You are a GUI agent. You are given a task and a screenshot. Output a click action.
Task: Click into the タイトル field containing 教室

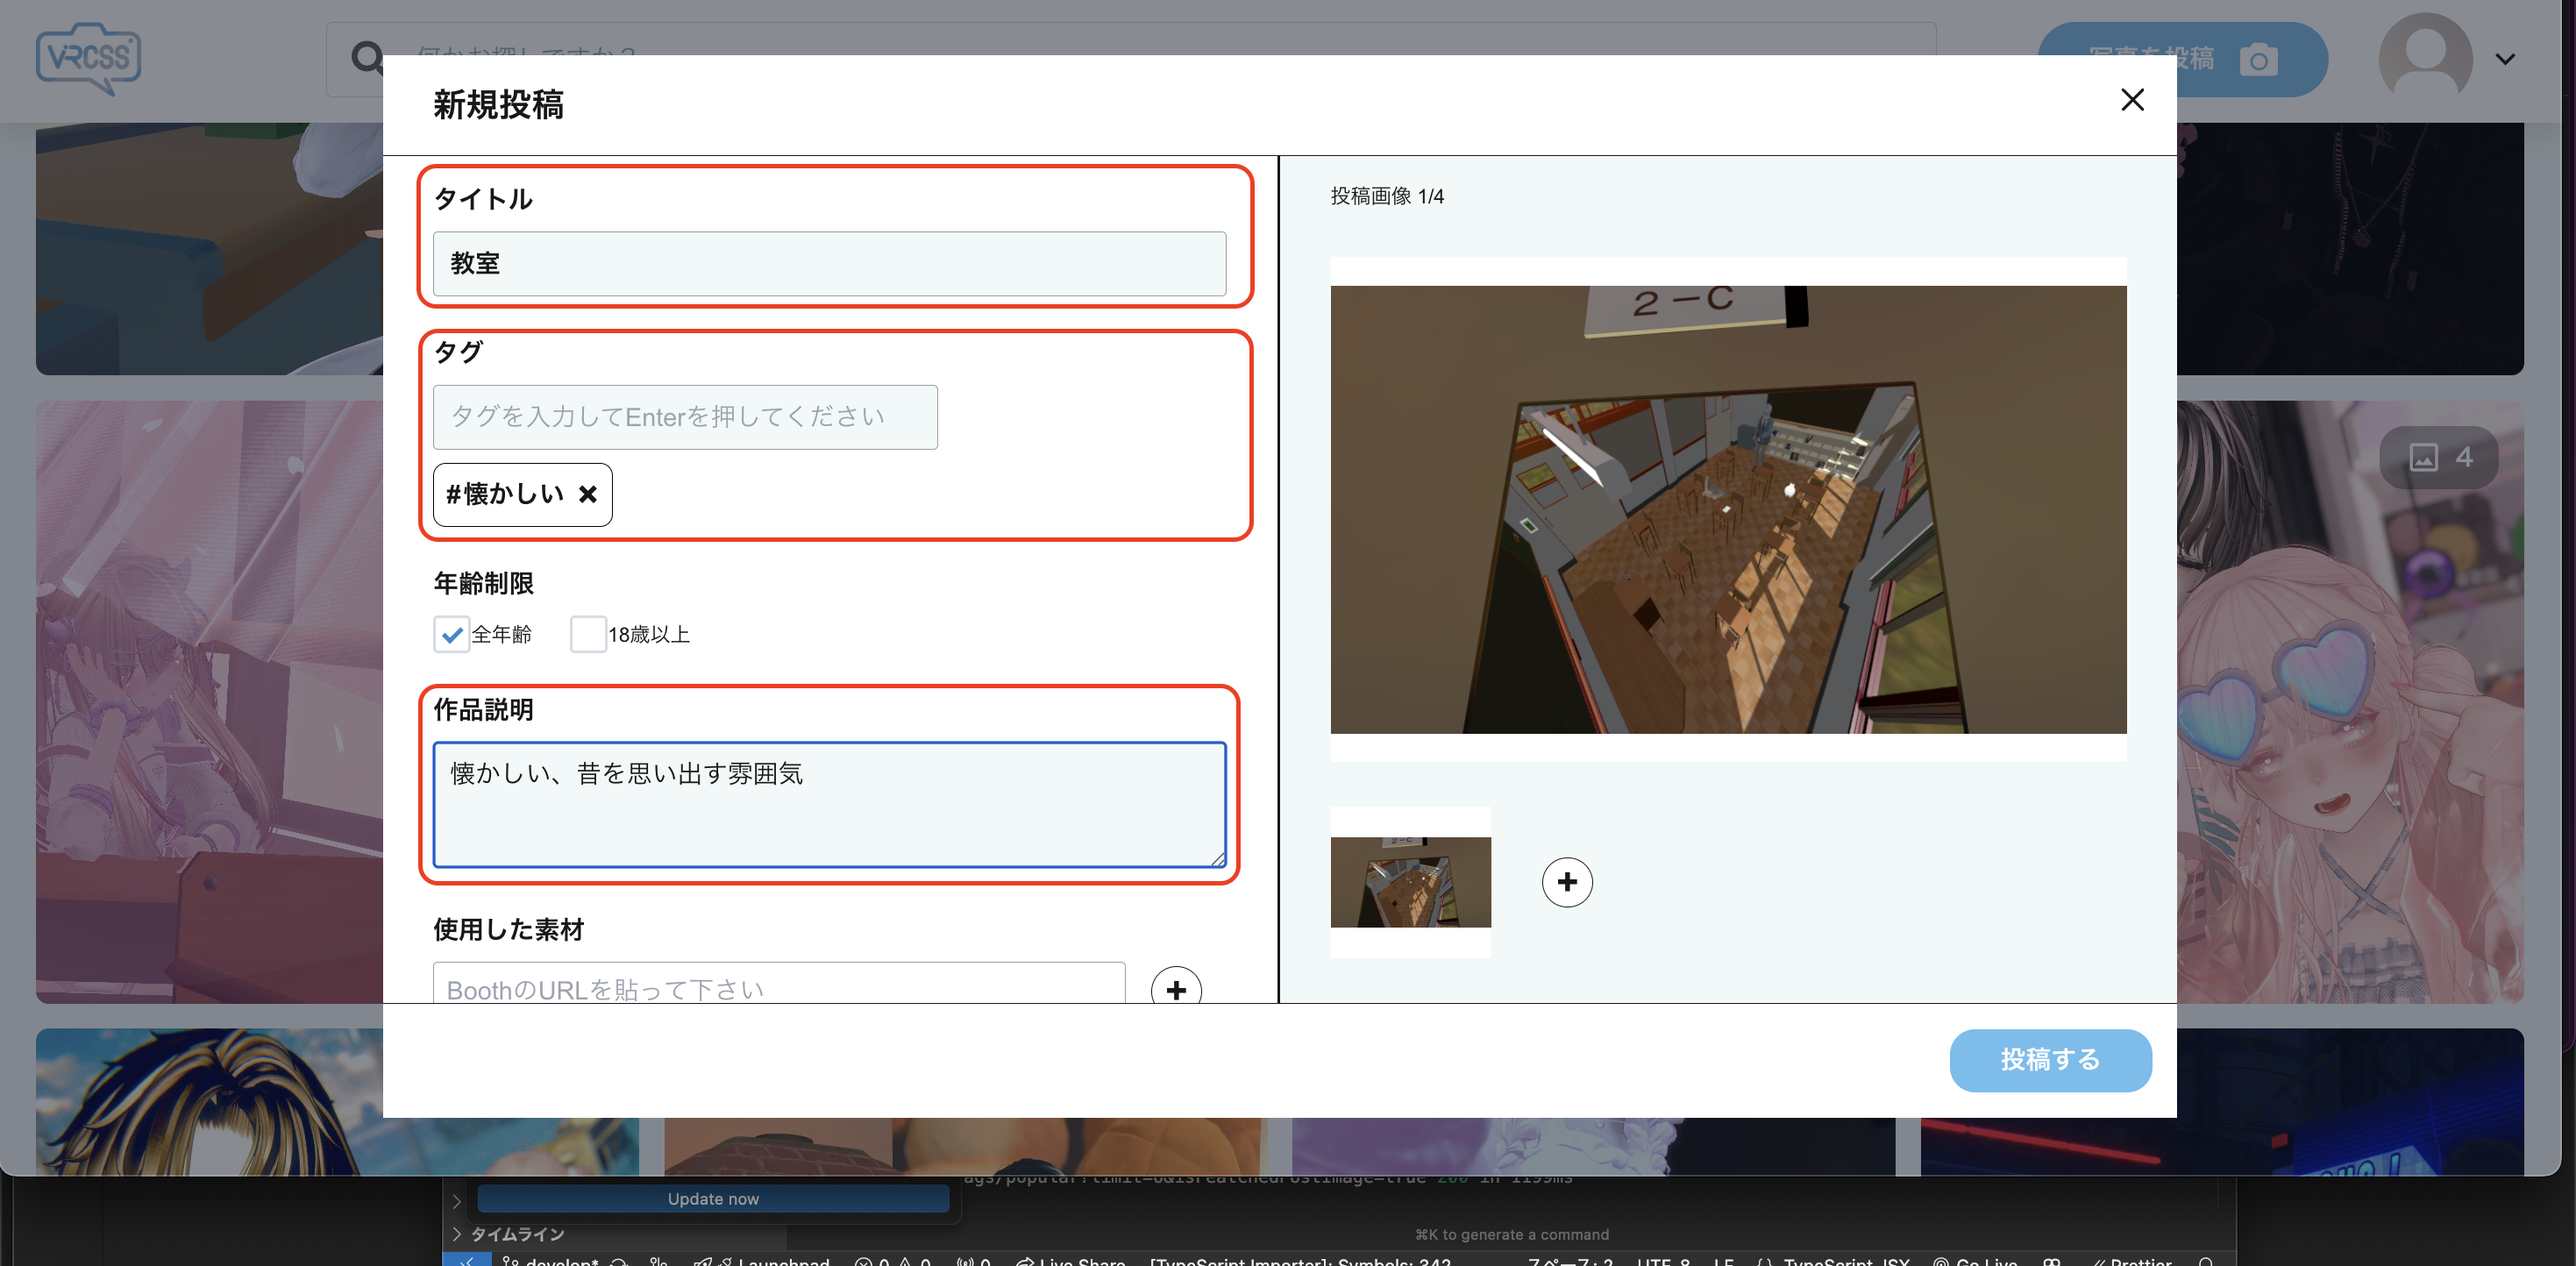tap(829, 264)
